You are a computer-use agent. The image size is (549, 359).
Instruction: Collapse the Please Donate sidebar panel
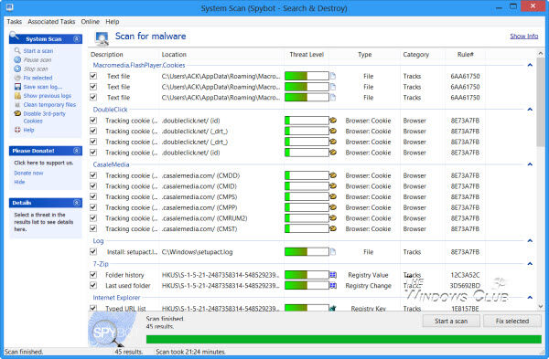coord(76,151)
